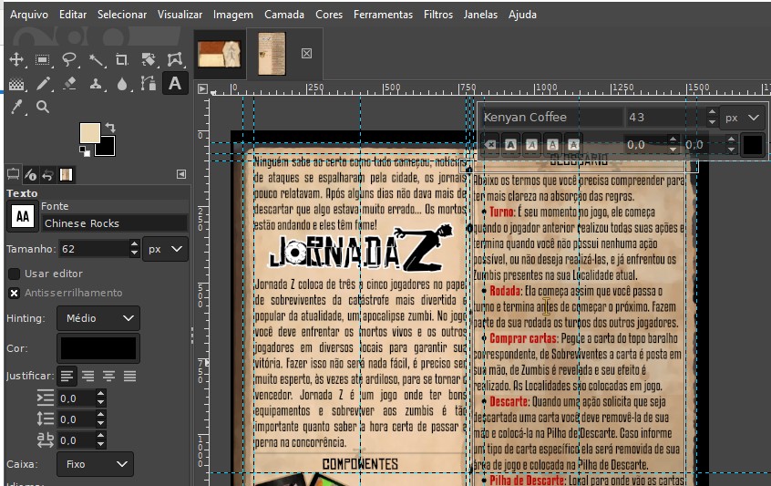Select the Eraser tool
This screenshot has height=486, width=771.
(x=69, y=84)
